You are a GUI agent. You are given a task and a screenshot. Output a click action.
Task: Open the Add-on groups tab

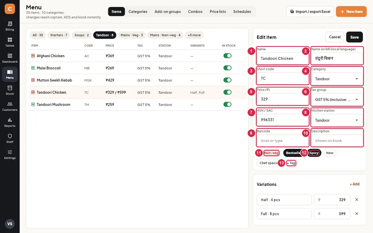click(168, 12)
